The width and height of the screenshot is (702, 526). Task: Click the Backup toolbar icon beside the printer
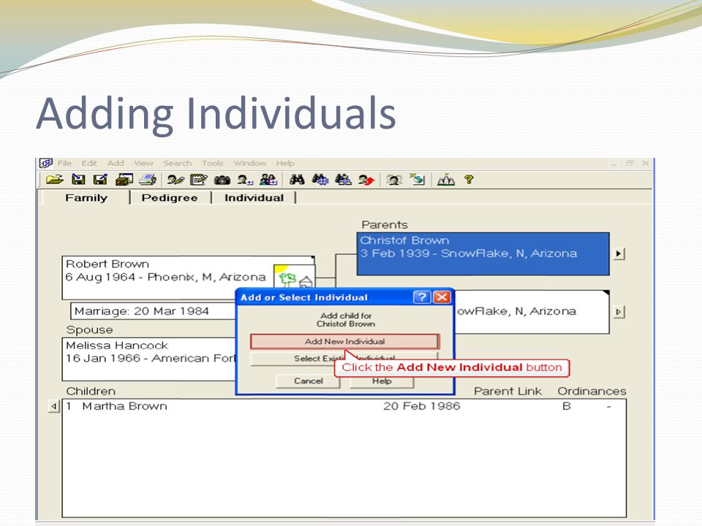pos(124,180)
